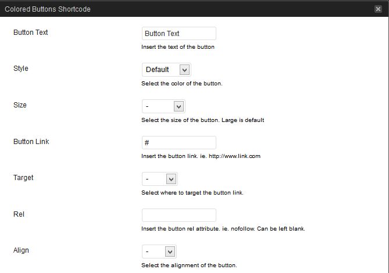389x273 pixels.
Task: Open the Target dropdown
Action: click(x=160, y=179)
